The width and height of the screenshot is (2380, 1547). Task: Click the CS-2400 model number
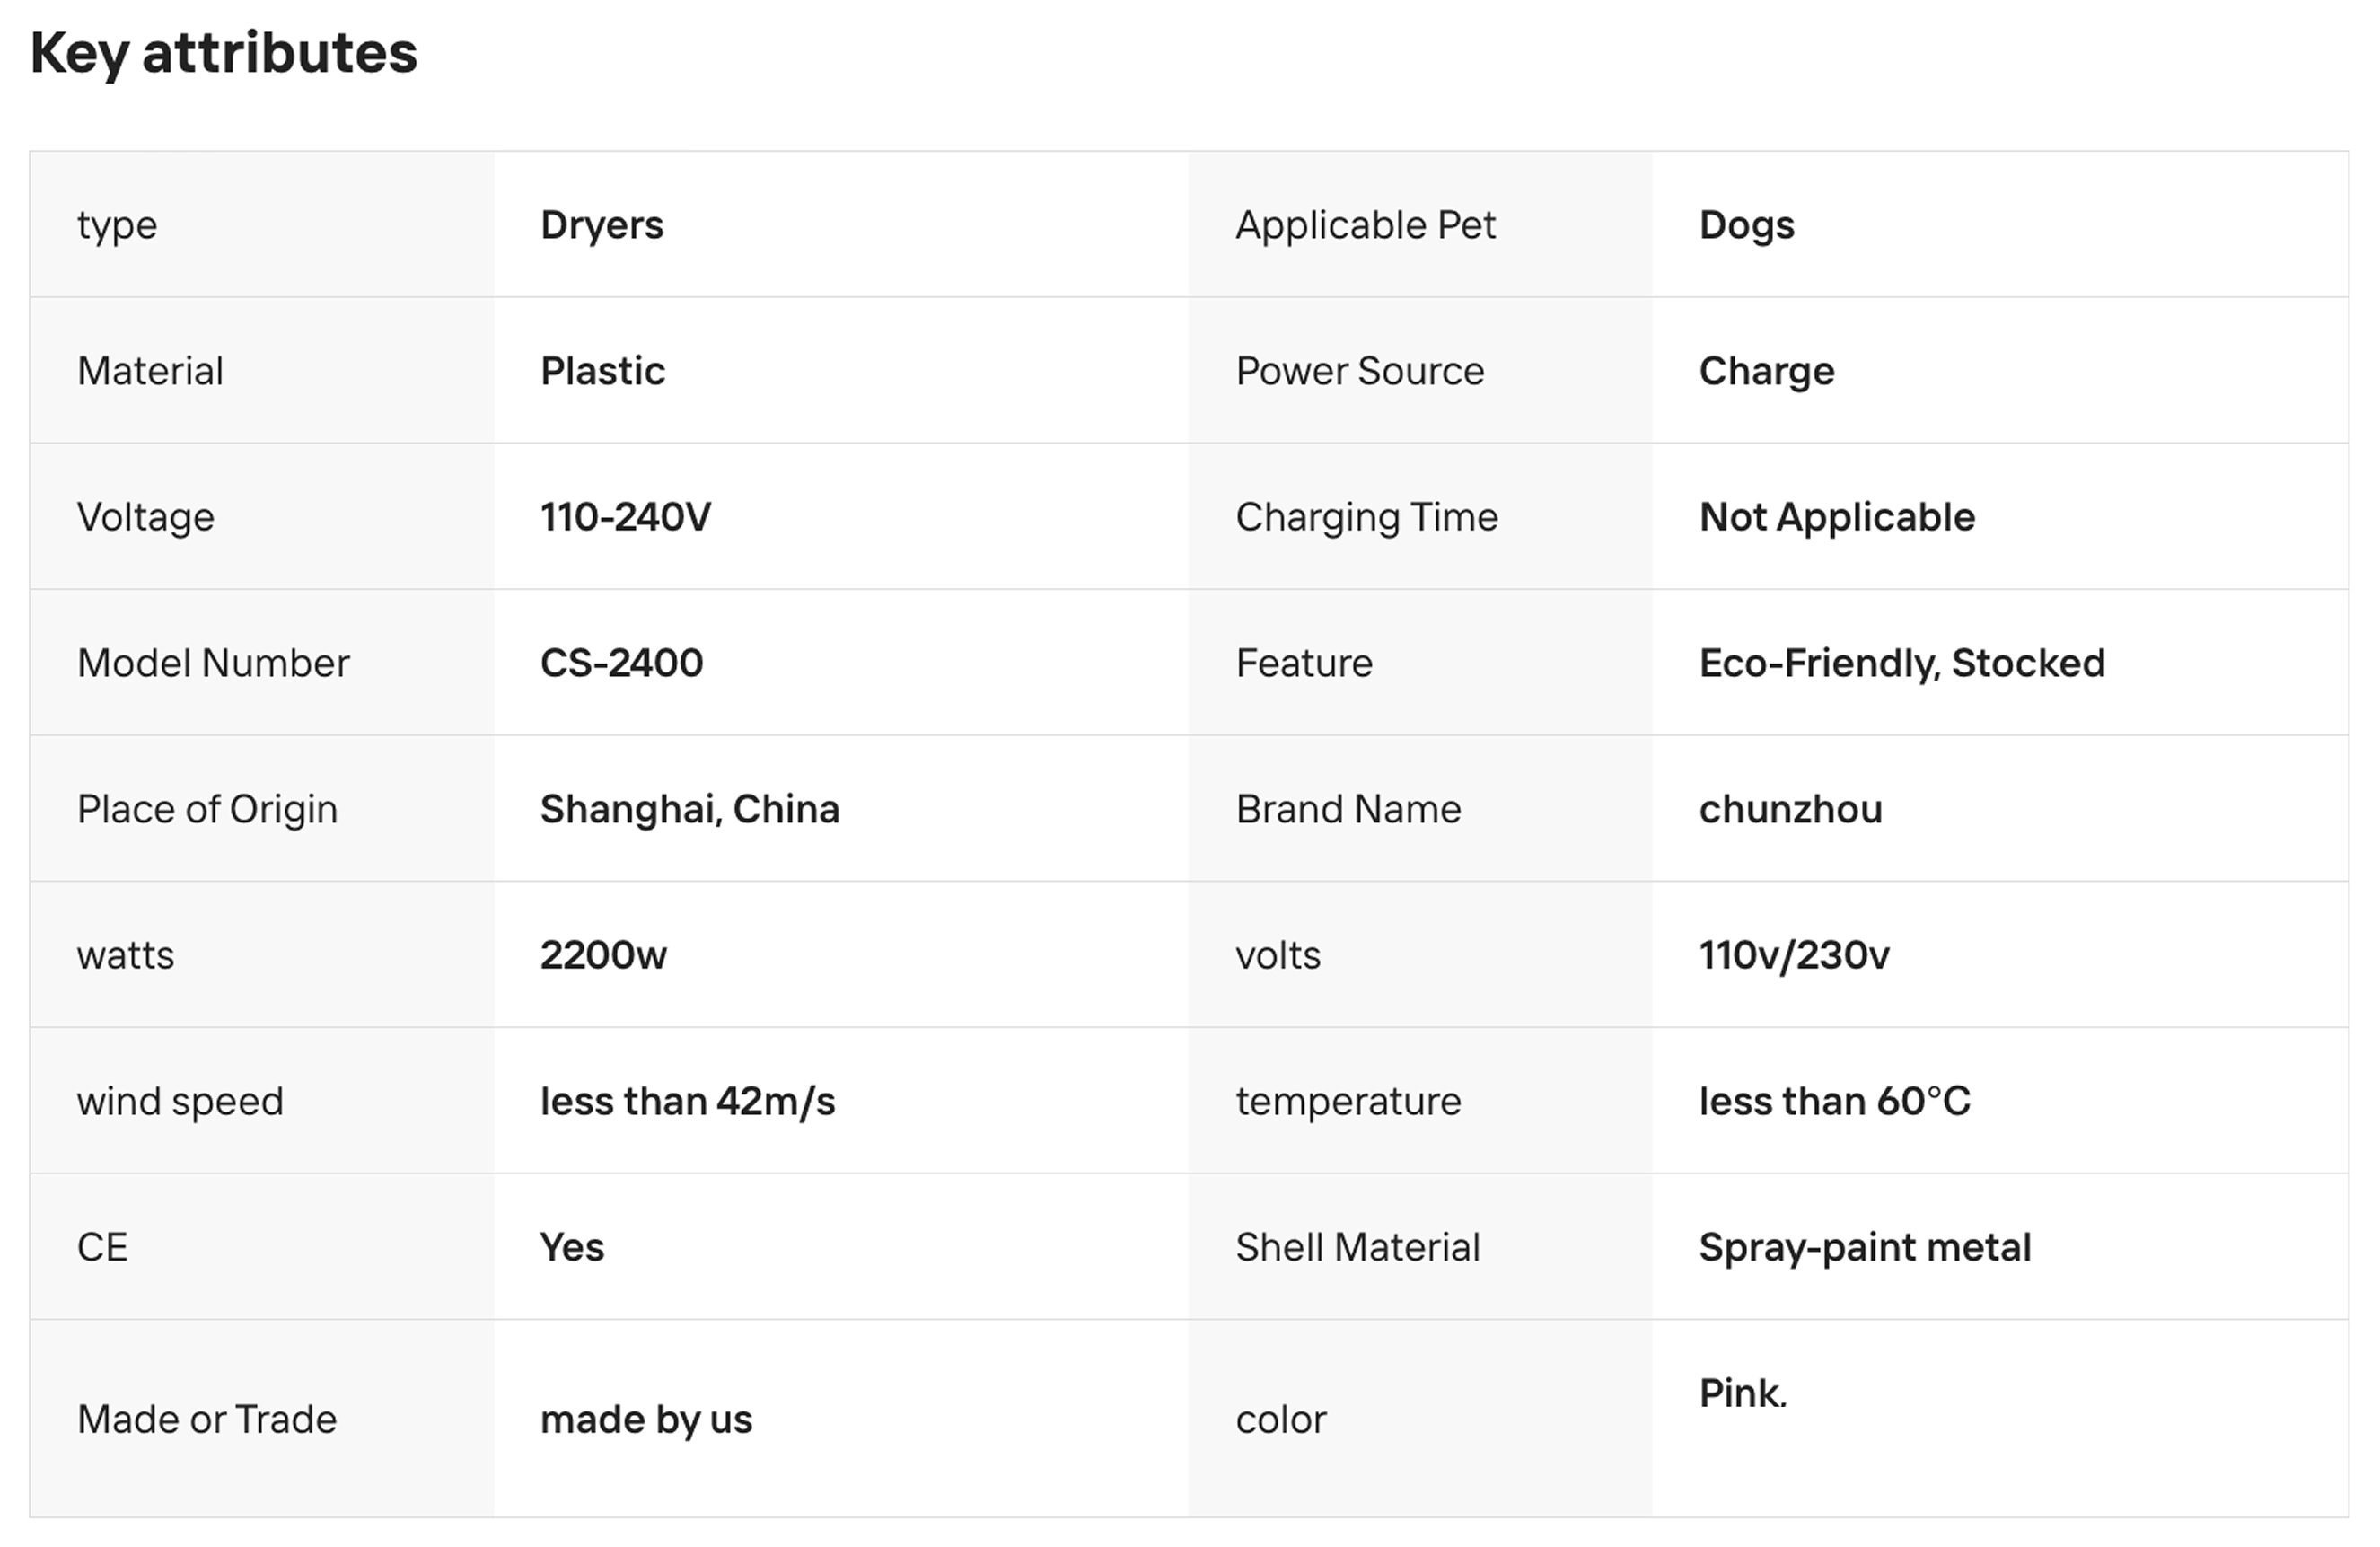(x=621, y=663)
